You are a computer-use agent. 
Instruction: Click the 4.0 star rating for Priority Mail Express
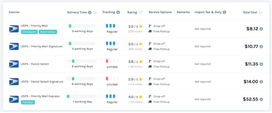coord(135,97)
